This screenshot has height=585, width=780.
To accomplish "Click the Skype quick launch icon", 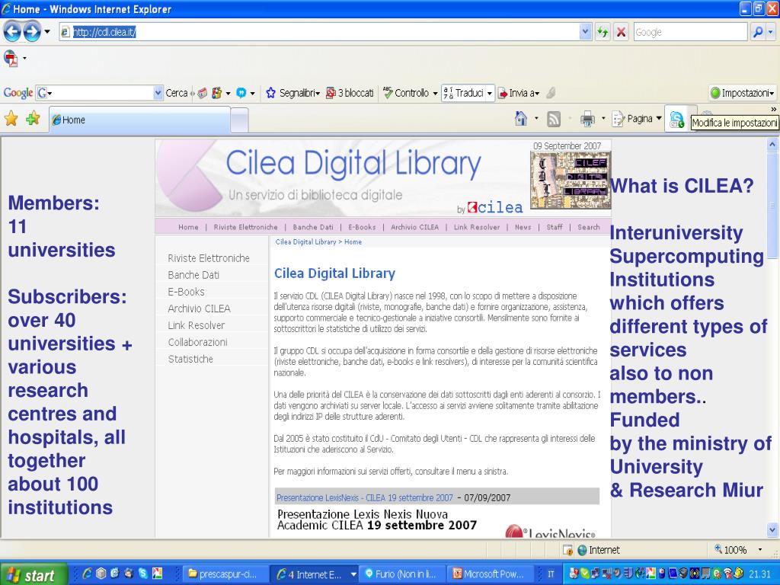I will (143, 574).
